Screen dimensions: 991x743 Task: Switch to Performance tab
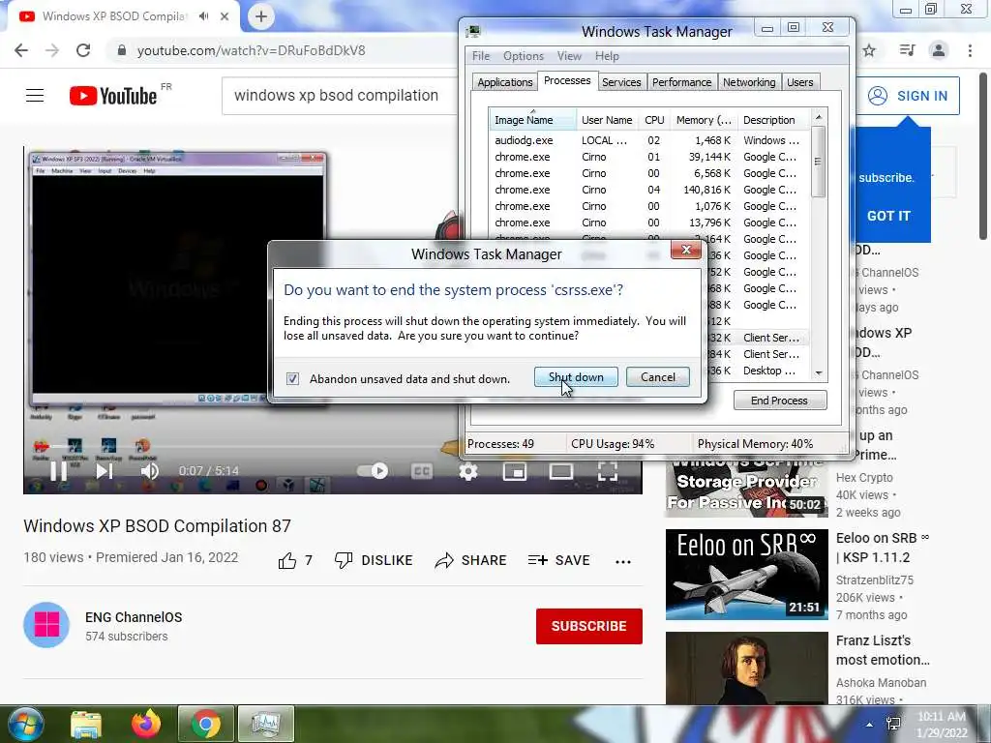[682, 82]
